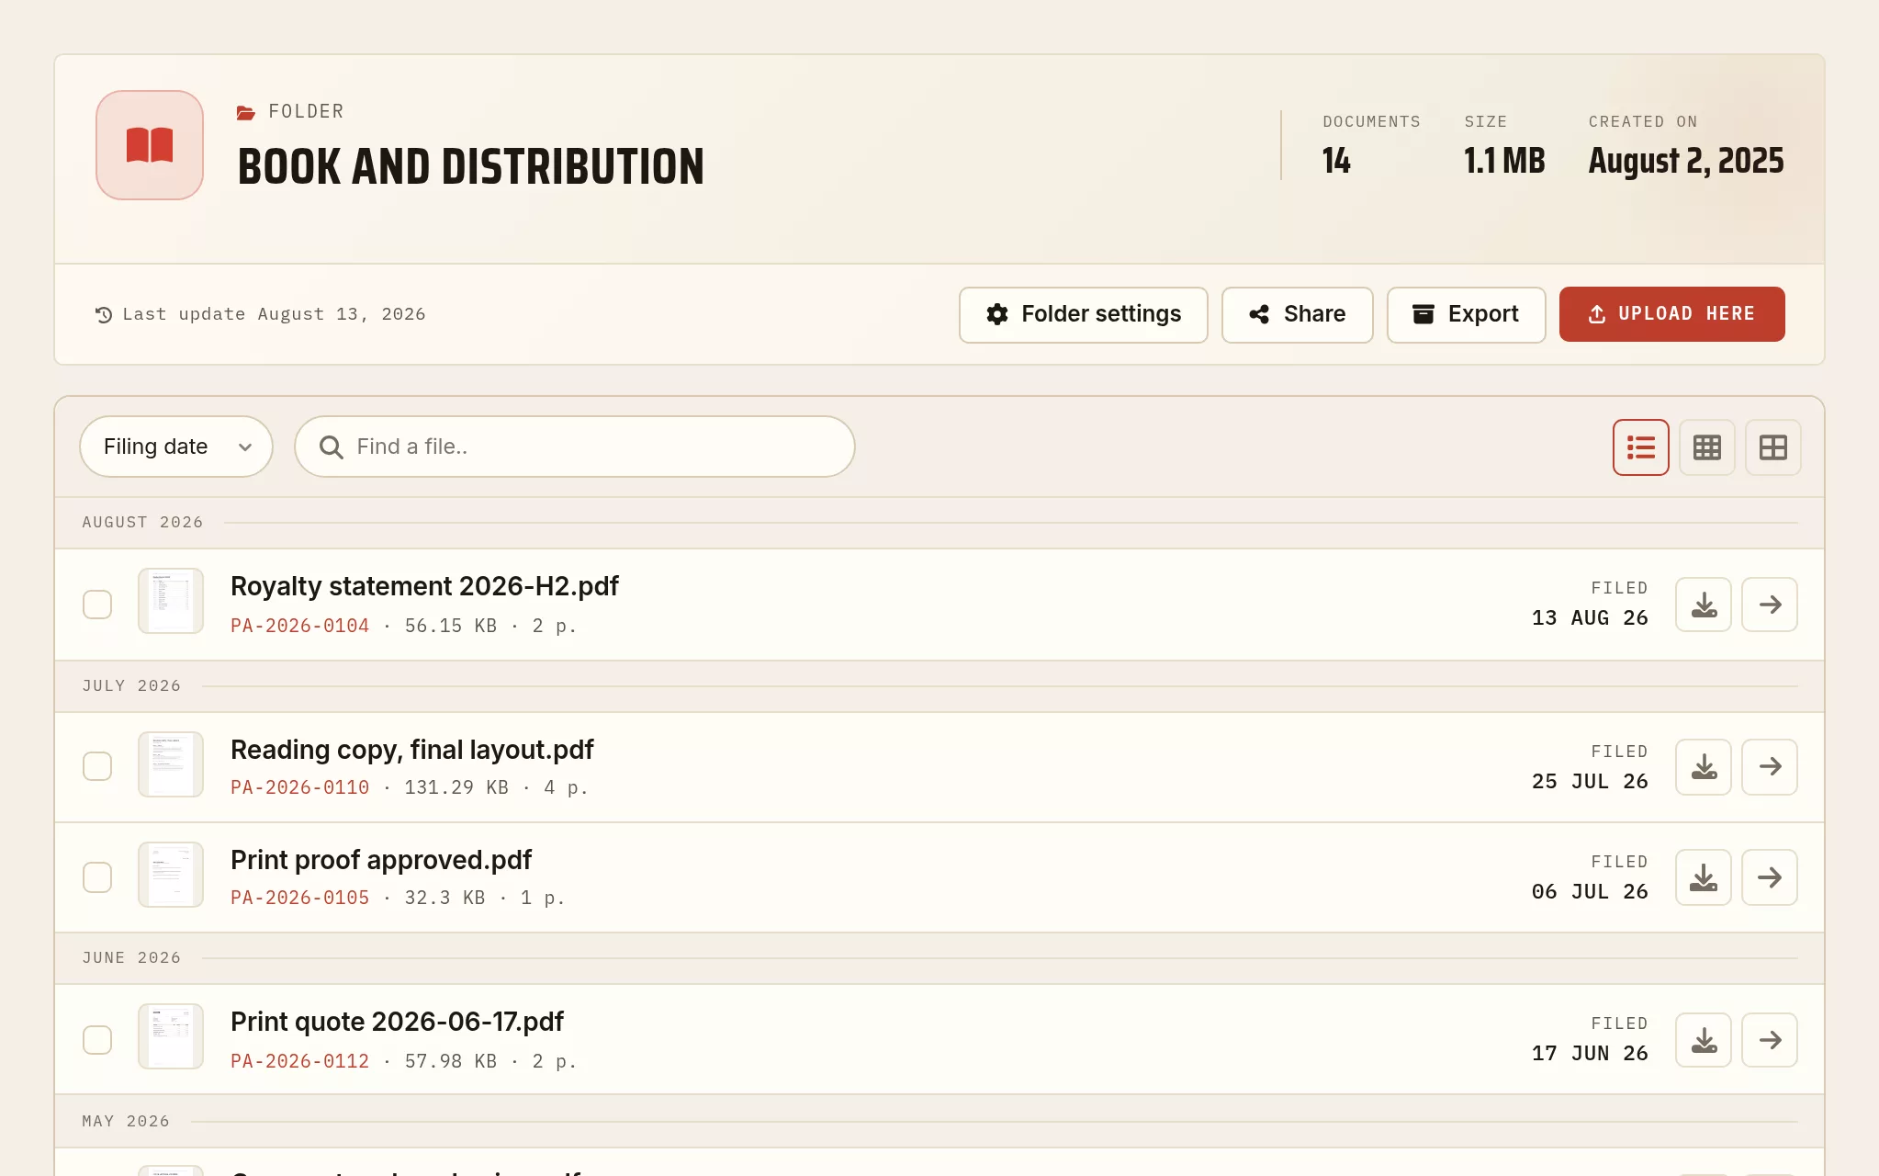Select the Print quote 2026-06-17.pdf checkbox
The image size is (1879, 1176).
(97, 1040)
